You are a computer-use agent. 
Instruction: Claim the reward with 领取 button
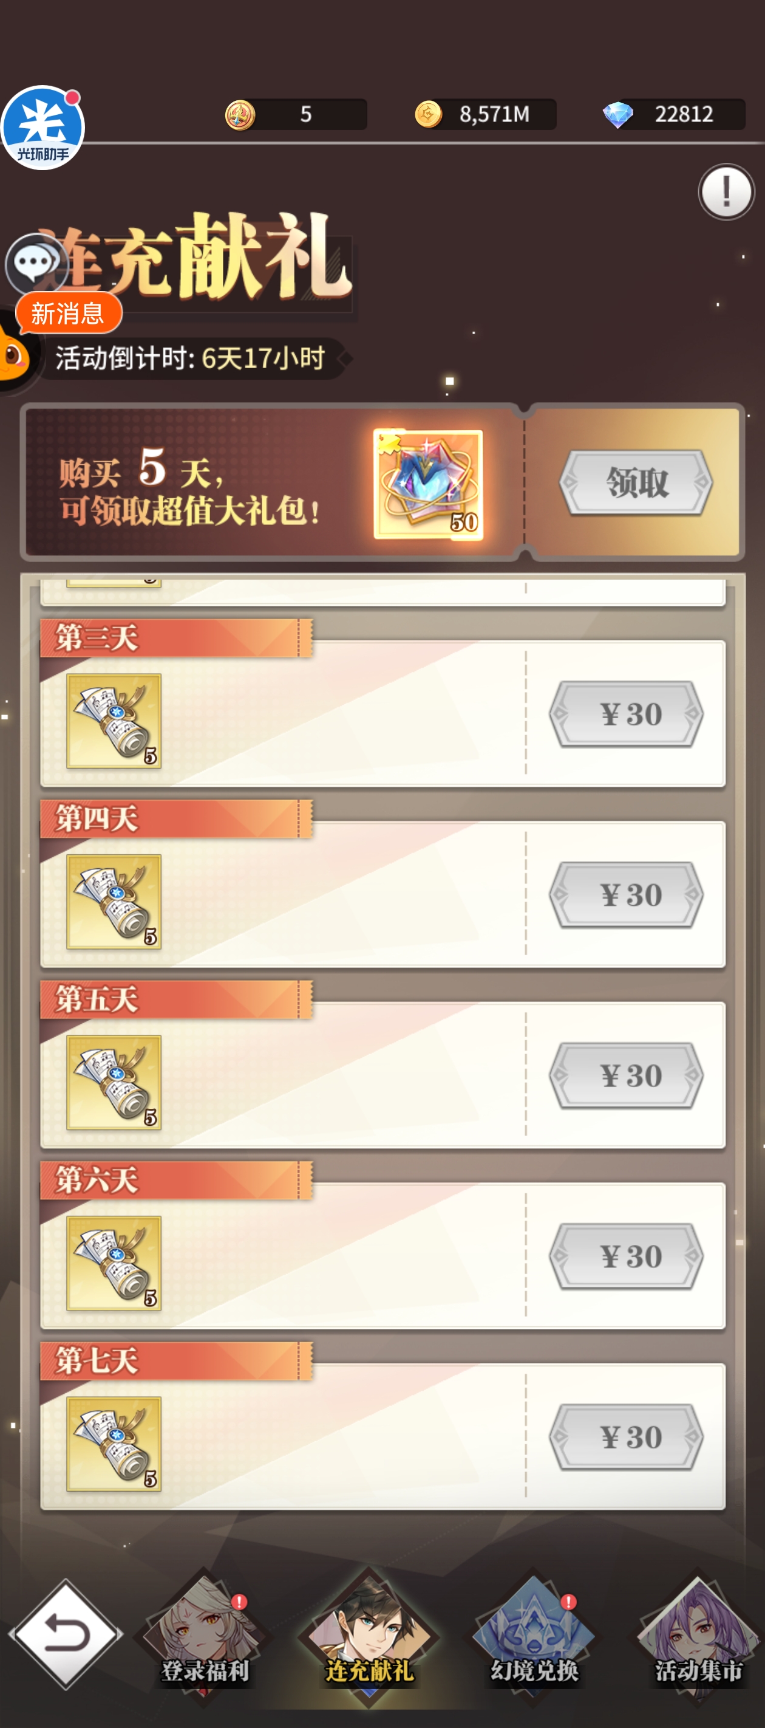point(636,482)
